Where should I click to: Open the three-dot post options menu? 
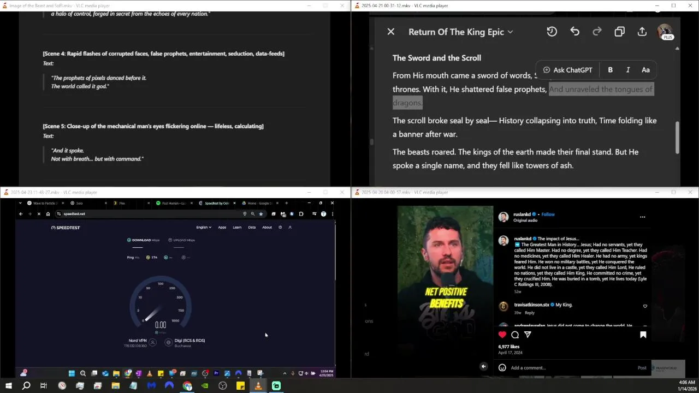[642, 217]
